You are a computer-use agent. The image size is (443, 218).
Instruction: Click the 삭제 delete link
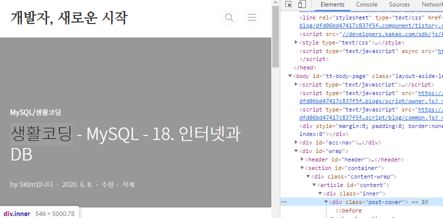coord(128,184)
